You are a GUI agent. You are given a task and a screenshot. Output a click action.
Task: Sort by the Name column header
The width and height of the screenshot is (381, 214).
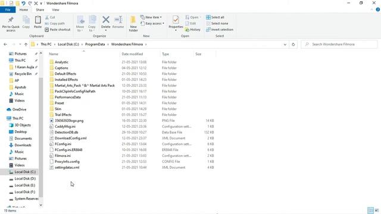click(54, 54)
